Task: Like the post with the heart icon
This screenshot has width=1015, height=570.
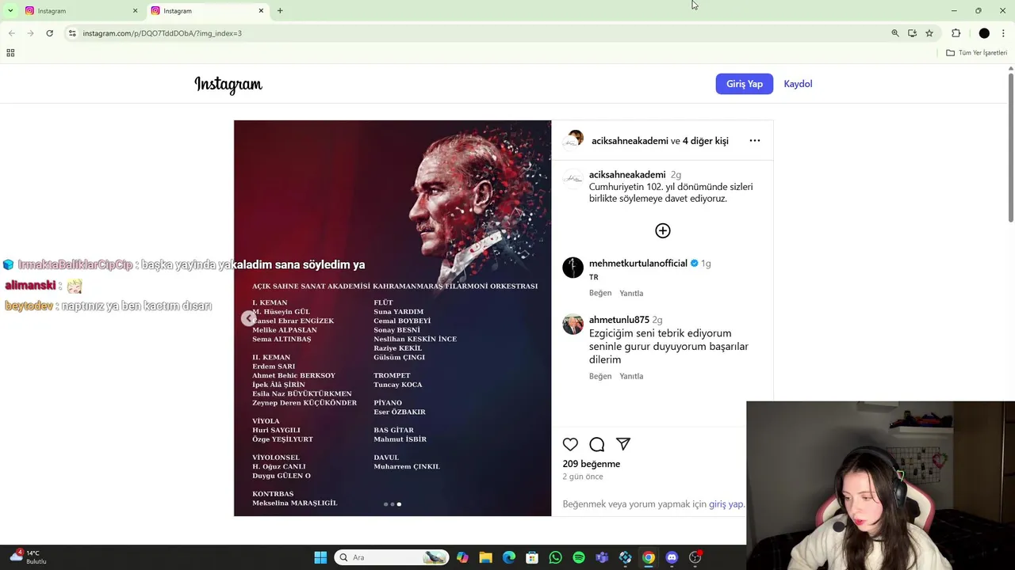Action: pos(570,444)
